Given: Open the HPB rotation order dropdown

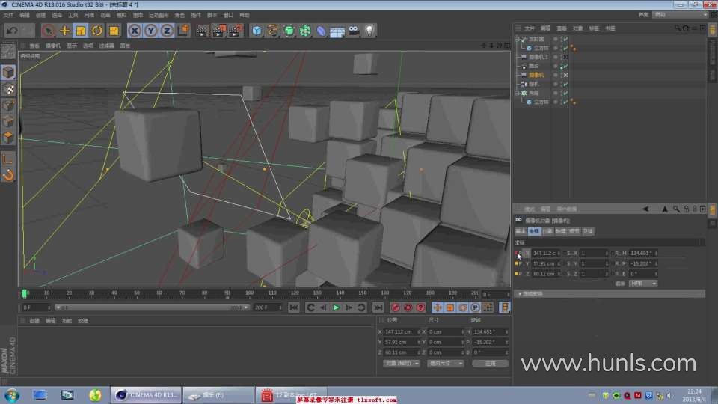Looking at the screenshot, I should 642,284.
